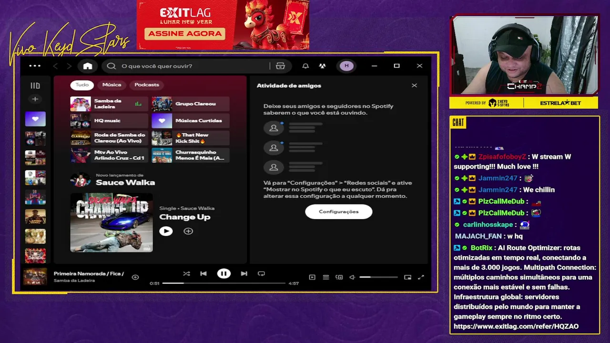Viewport: 610px width, 343px height.
Task: Toggle the Now Playing view icon
Action: tap(312, 277)
